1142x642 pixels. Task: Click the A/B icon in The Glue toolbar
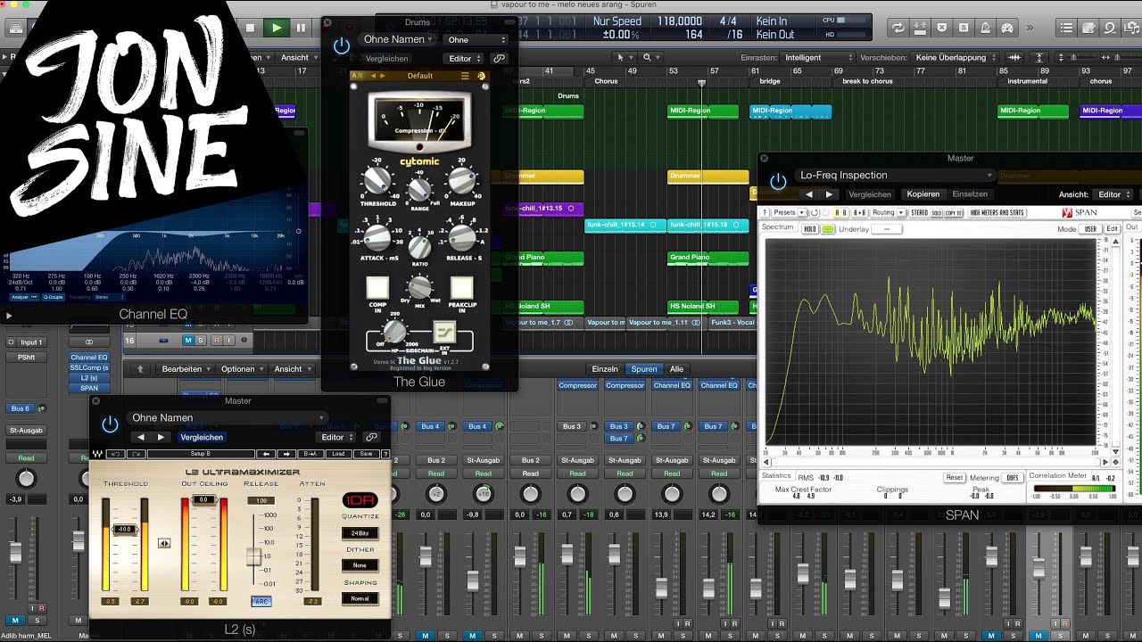tap(357, 76)
